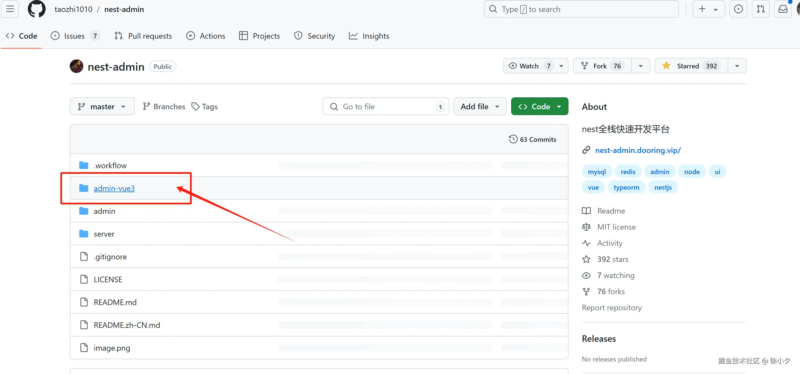Click the Tags label icon
Viewport: 800px width, 374px height.
(195, 106)
